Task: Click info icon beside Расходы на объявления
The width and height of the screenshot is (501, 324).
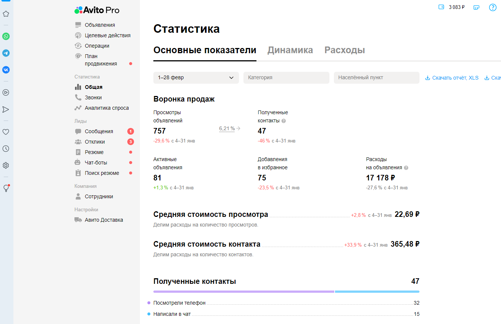Action: tap(406, 168)
